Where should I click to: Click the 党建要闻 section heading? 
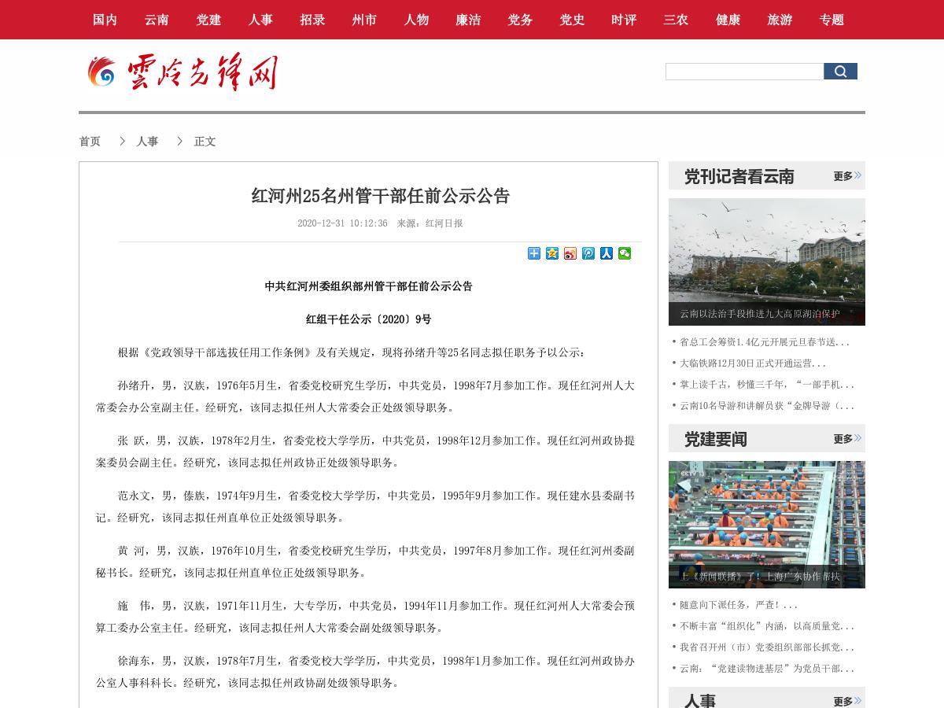[716, 439]
